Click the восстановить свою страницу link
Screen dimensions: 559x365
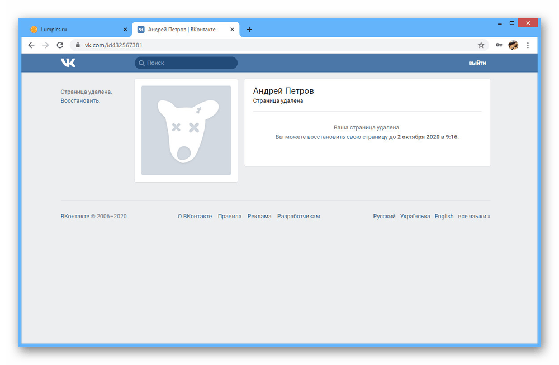(347, 137)
